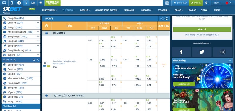Image resolution: width=235 pixels, height=111 pixels.
Task: Expand the eSports category chevron
Action: pos(38,55)
